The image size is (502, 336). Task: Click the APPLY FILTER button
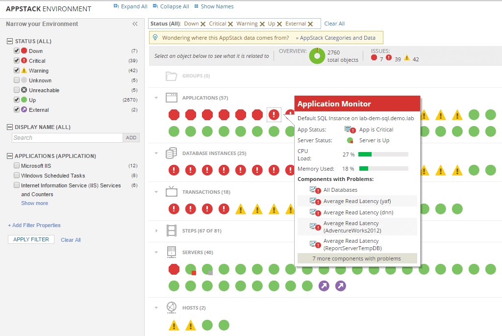[31, 239]
